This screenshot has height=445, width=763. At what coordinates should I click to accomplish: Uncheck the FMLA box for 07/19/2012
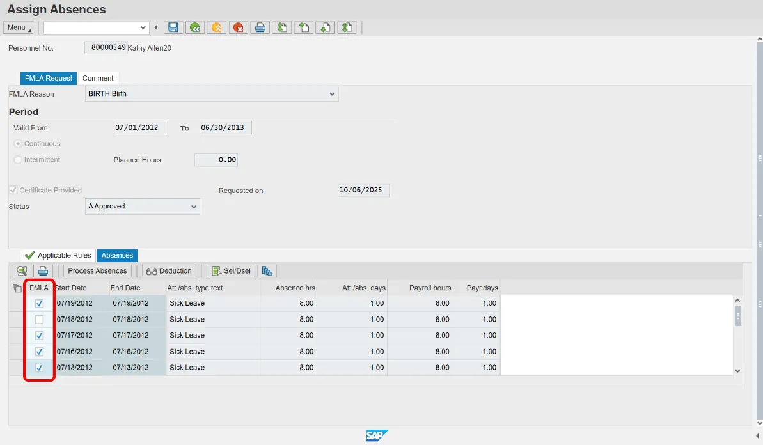tap(39, 304)
